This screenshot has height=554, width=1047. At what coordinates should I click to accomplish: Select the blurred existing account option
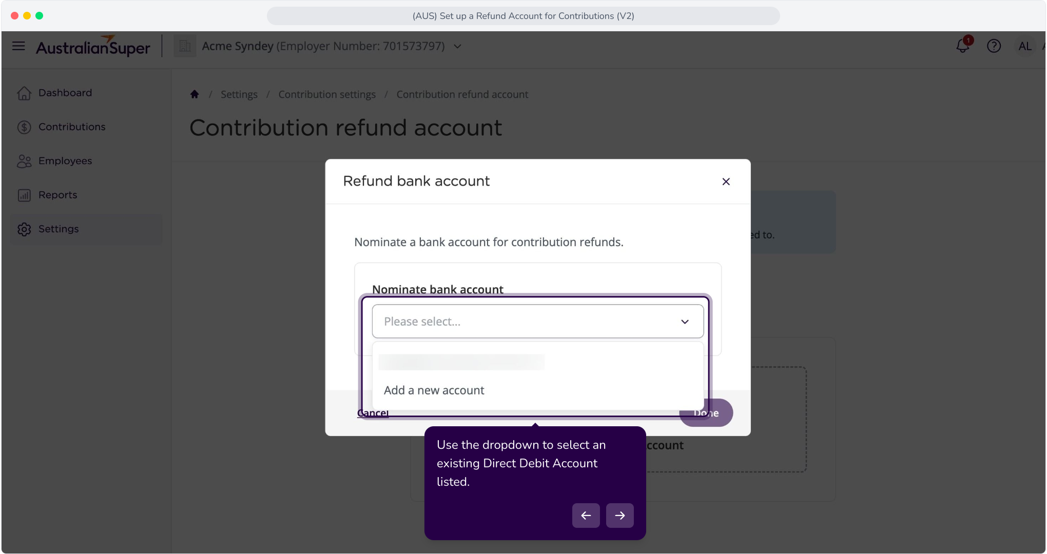tap(461, 362)
